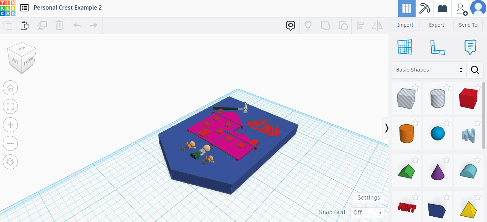Image resolution: width=487 pixels, height=222 pixels.
Task: Click the LEFT face of view cube
Action: click(15, 61)
